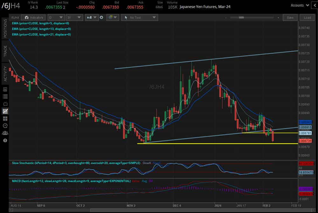Open the community people icon in the sidebar

pyautogui.click(x=4, y=133)
